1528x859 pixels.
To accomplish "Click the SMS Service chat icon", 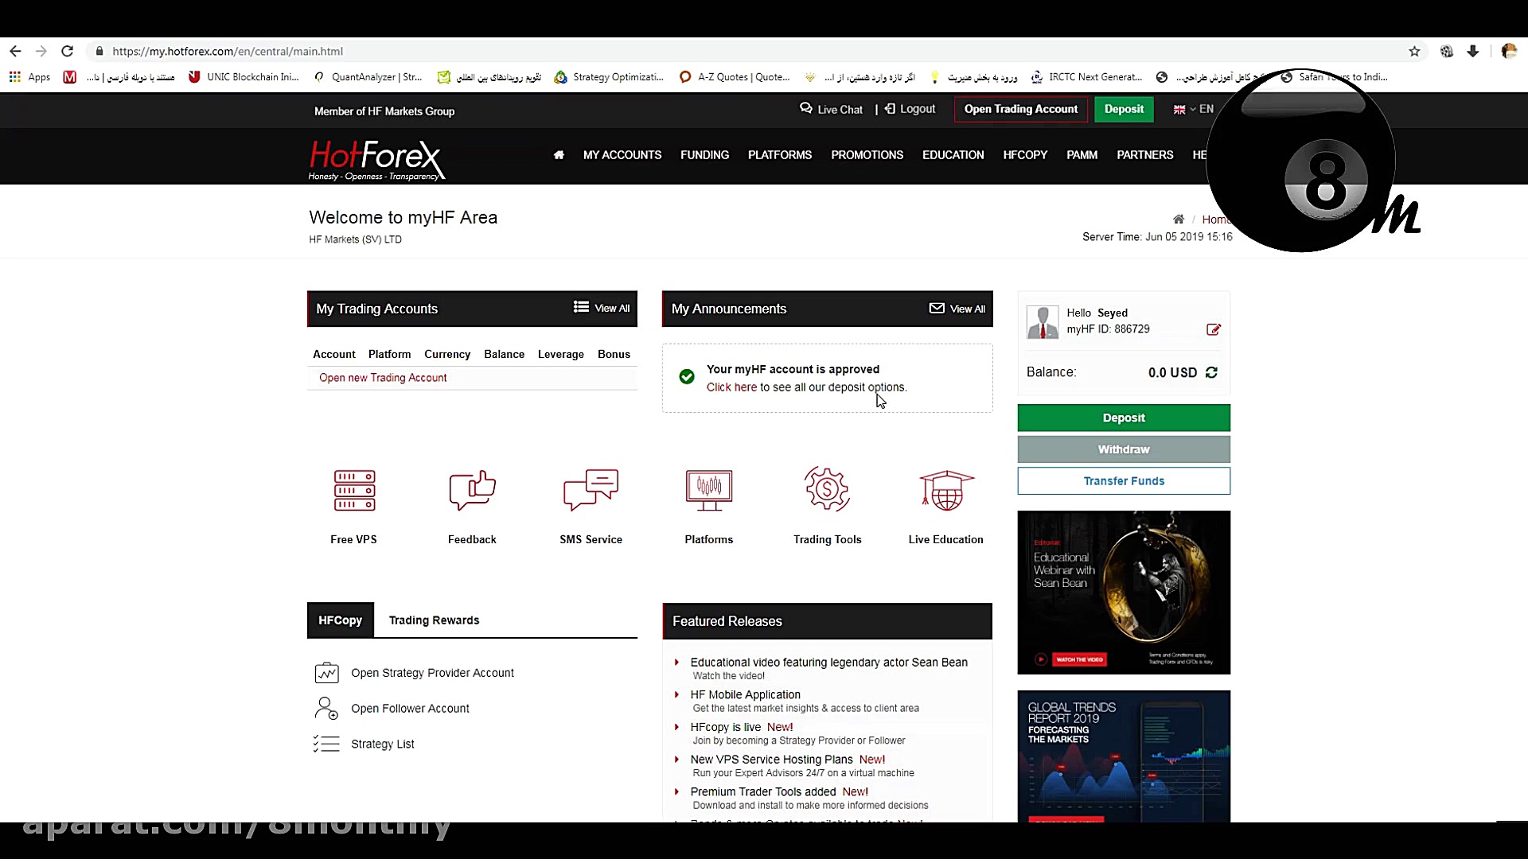I will [591, 490].
